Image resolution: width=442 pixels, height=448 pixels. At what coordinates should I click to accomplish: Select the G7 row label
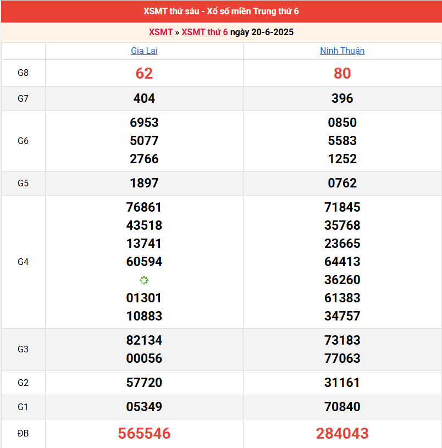[23, 99]
